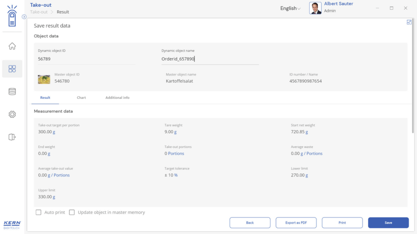Click the Take-out page title
Viewport: 417px width, 234px height.
pyautogui.click(x=41, y=5)
